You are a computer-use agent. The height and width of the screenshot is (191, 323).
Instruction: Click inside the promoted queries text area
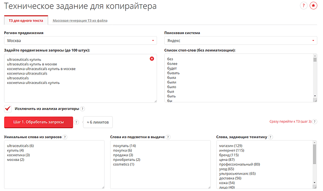pyautogui.click(x=80, y=78)
